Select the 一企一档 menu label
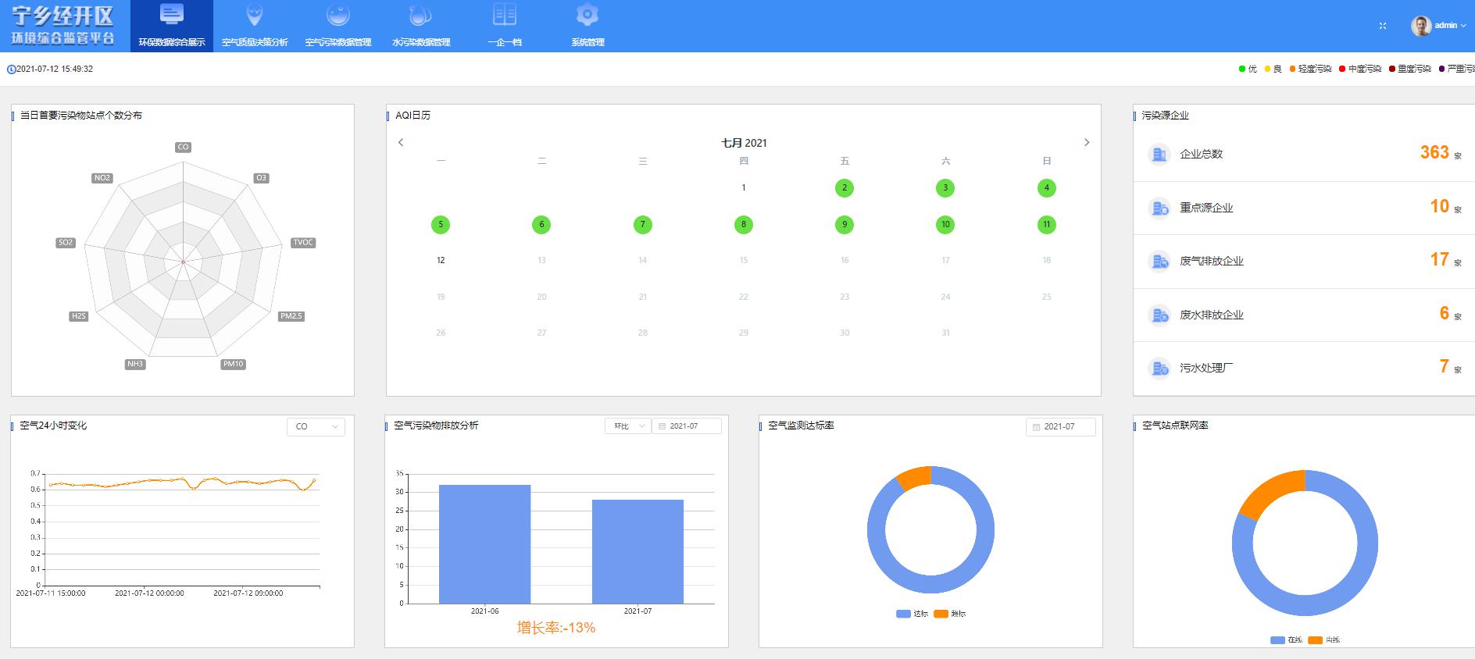The height and width of the screenshot is (659, 1475). point(504,42)
